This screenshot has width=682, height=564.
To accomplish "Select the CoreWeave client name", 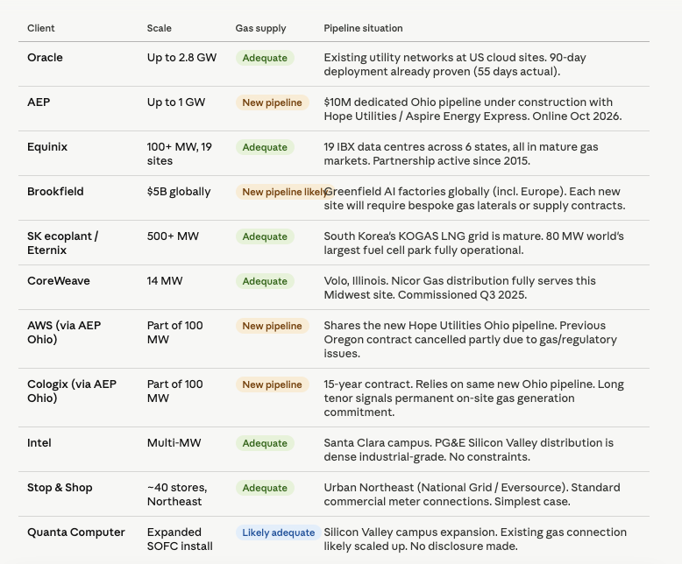I will tap(58, 281).
